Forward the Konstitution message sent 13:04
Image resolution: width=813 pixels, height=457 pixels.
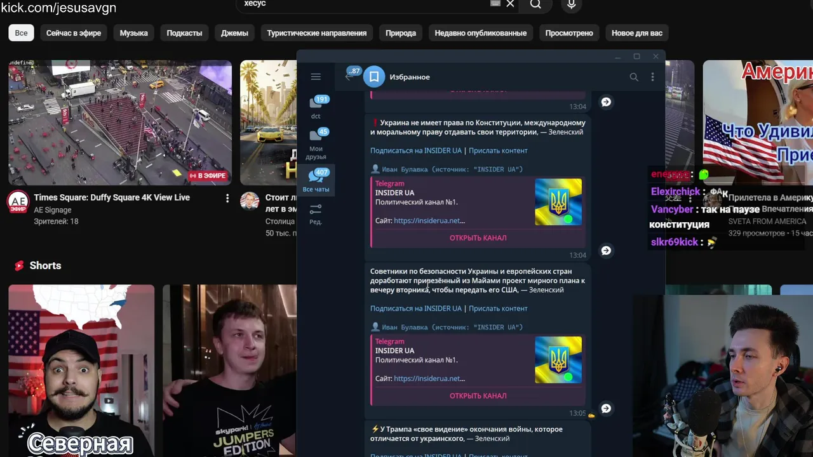606,251
